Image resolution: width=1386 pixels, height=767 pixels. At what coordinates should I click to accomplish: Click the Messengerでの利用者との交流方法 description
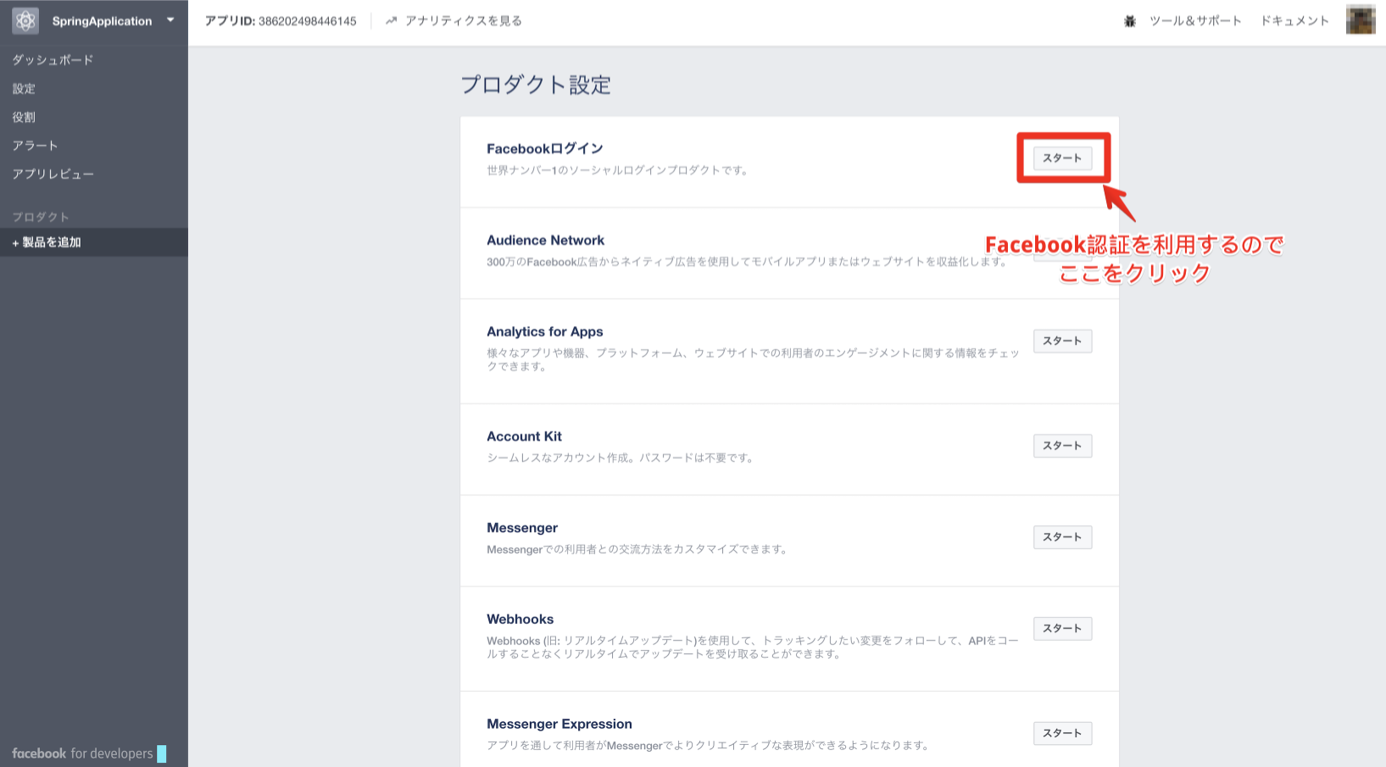click(x=637, y=549)
